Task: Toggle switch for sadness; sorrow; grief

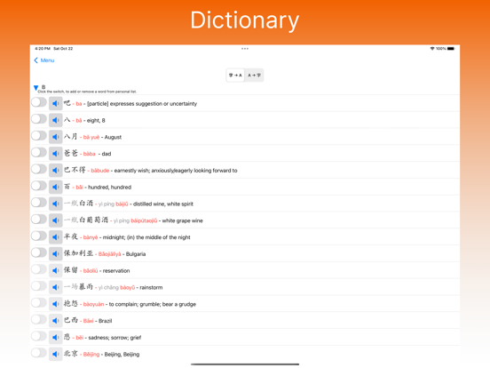Action: click(x=39, y=336)
